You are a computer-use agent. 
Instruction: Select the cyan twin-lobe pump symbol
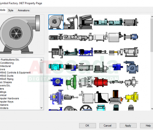point(56,67)
